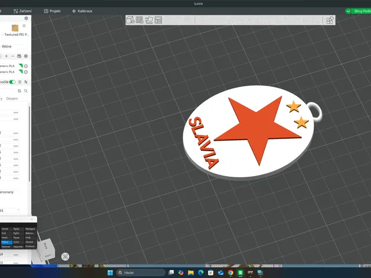Viewport: 371px width, 278px height.
Task: Open Outlook from the taskbar
Action: click(x=221, y=273)
